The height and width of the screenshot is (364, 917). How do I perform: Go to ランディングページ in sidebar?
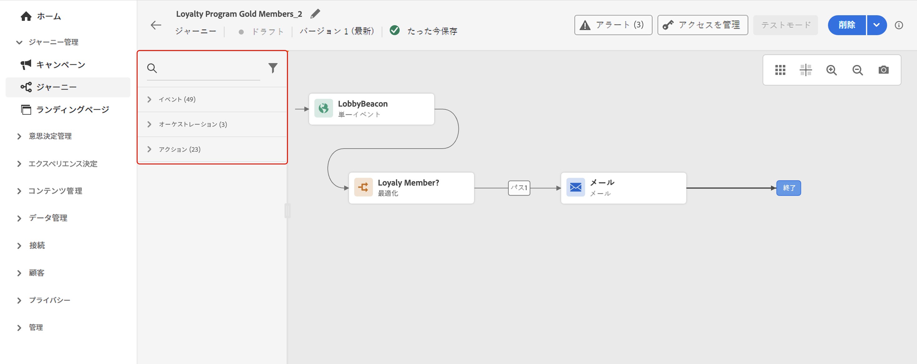click(x=72, y=109)
